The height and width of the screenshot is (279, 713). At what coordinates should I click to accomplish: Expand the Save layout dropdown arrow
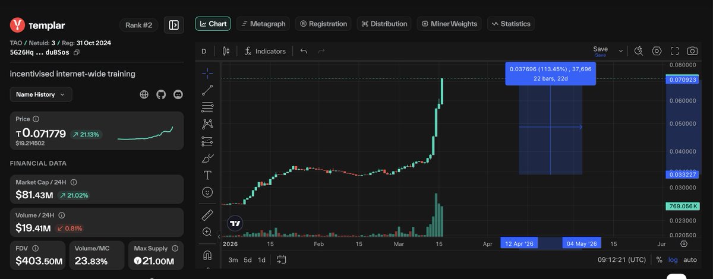point(621,51)
